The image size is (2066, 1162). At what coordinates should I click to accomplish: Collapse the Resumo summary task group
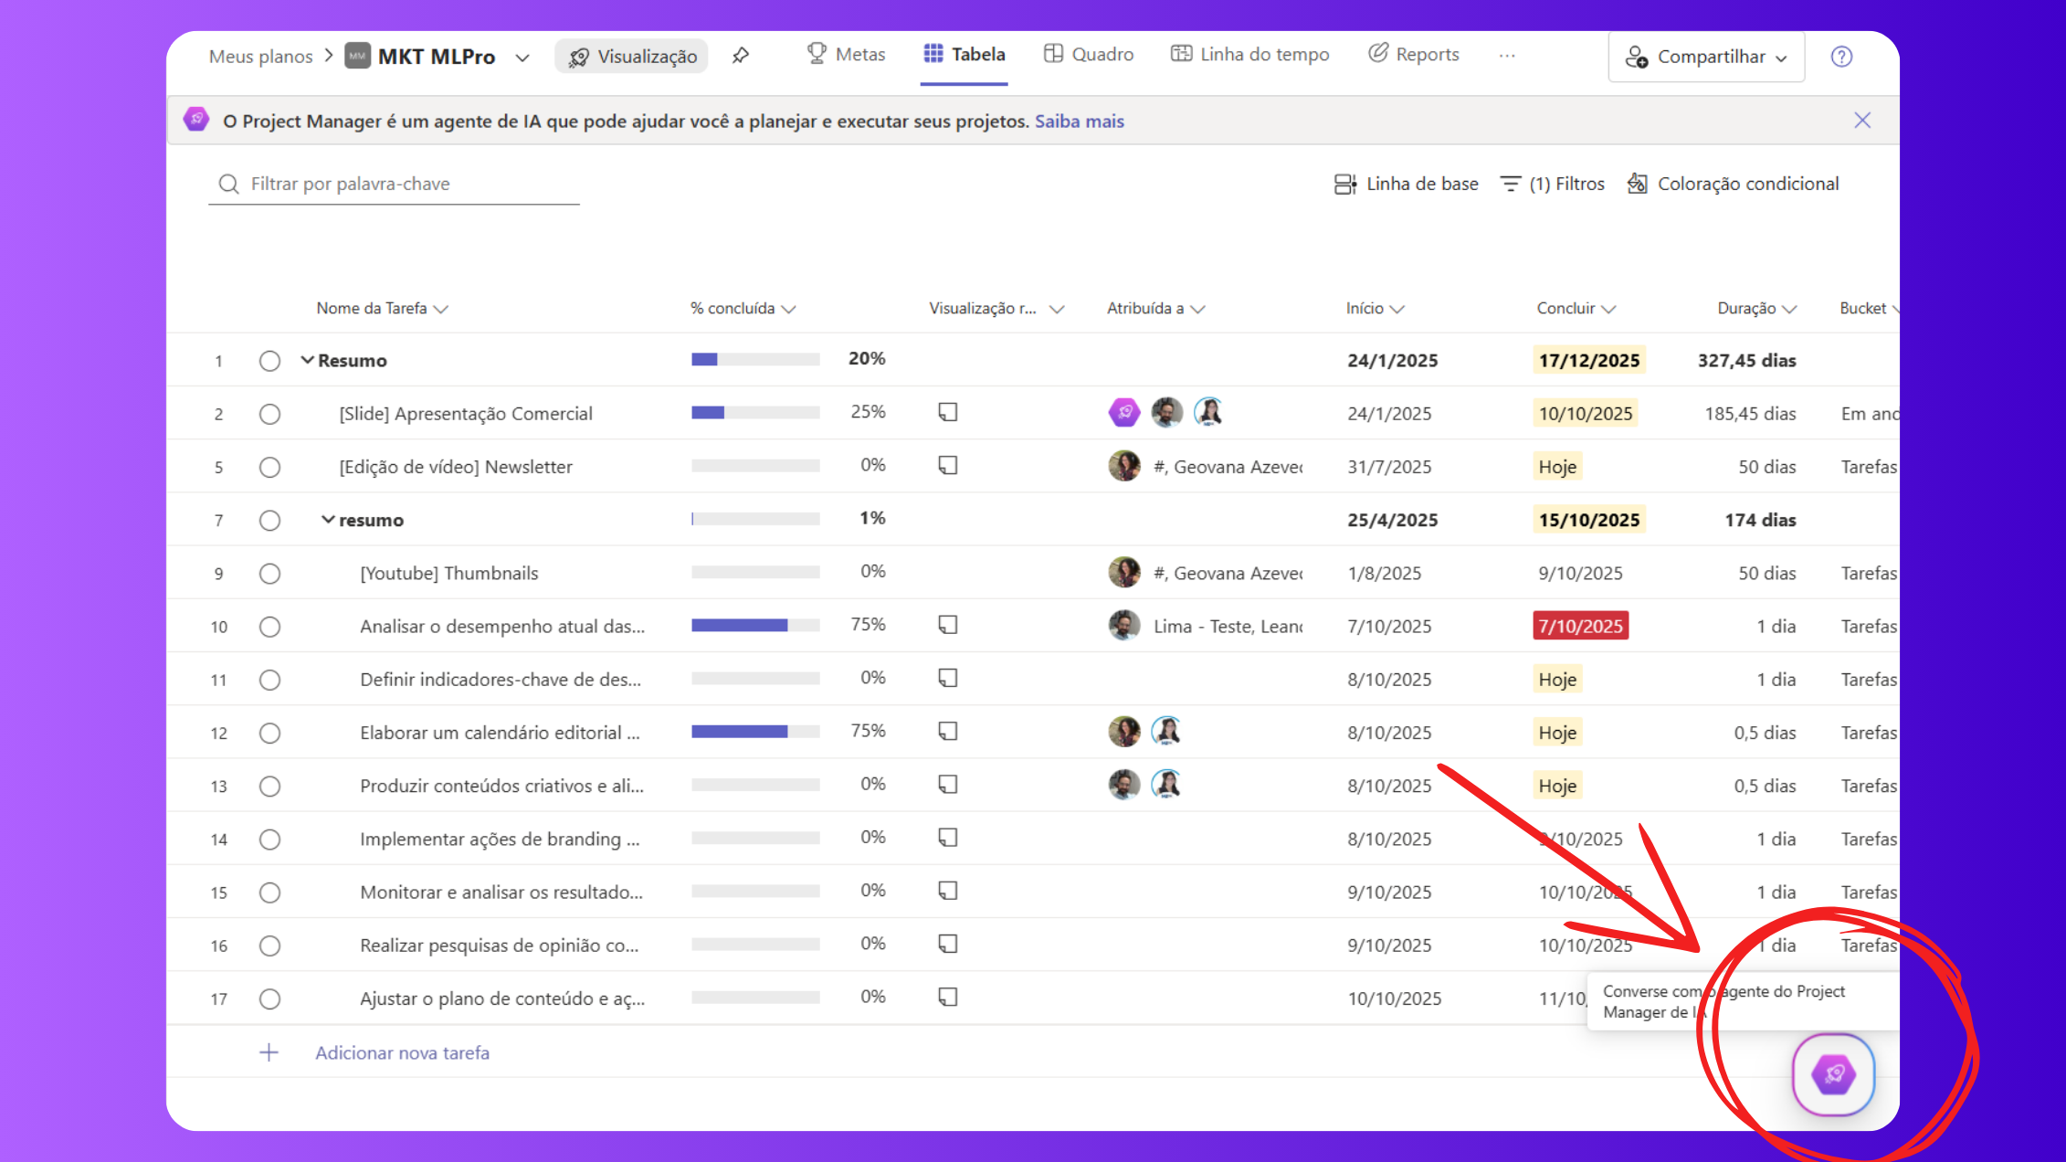coord(308,360)
